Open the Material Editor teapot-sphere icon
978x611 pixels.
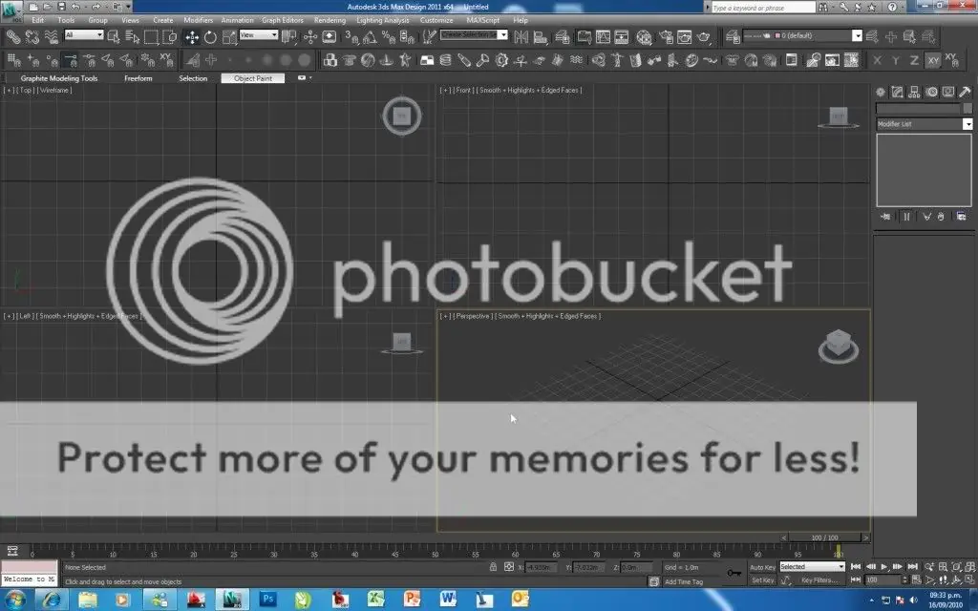pos(644,37)
